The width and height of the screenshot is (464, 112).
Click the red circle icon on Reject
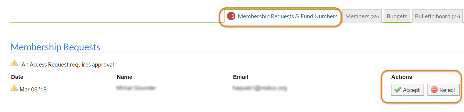[434, 90]
